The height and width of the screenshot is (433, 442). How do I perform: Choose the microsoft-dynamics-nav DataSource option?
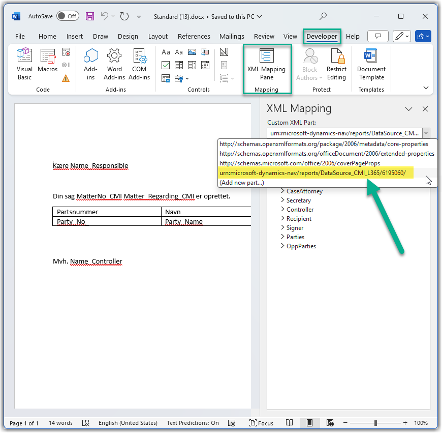pos(312,174)
